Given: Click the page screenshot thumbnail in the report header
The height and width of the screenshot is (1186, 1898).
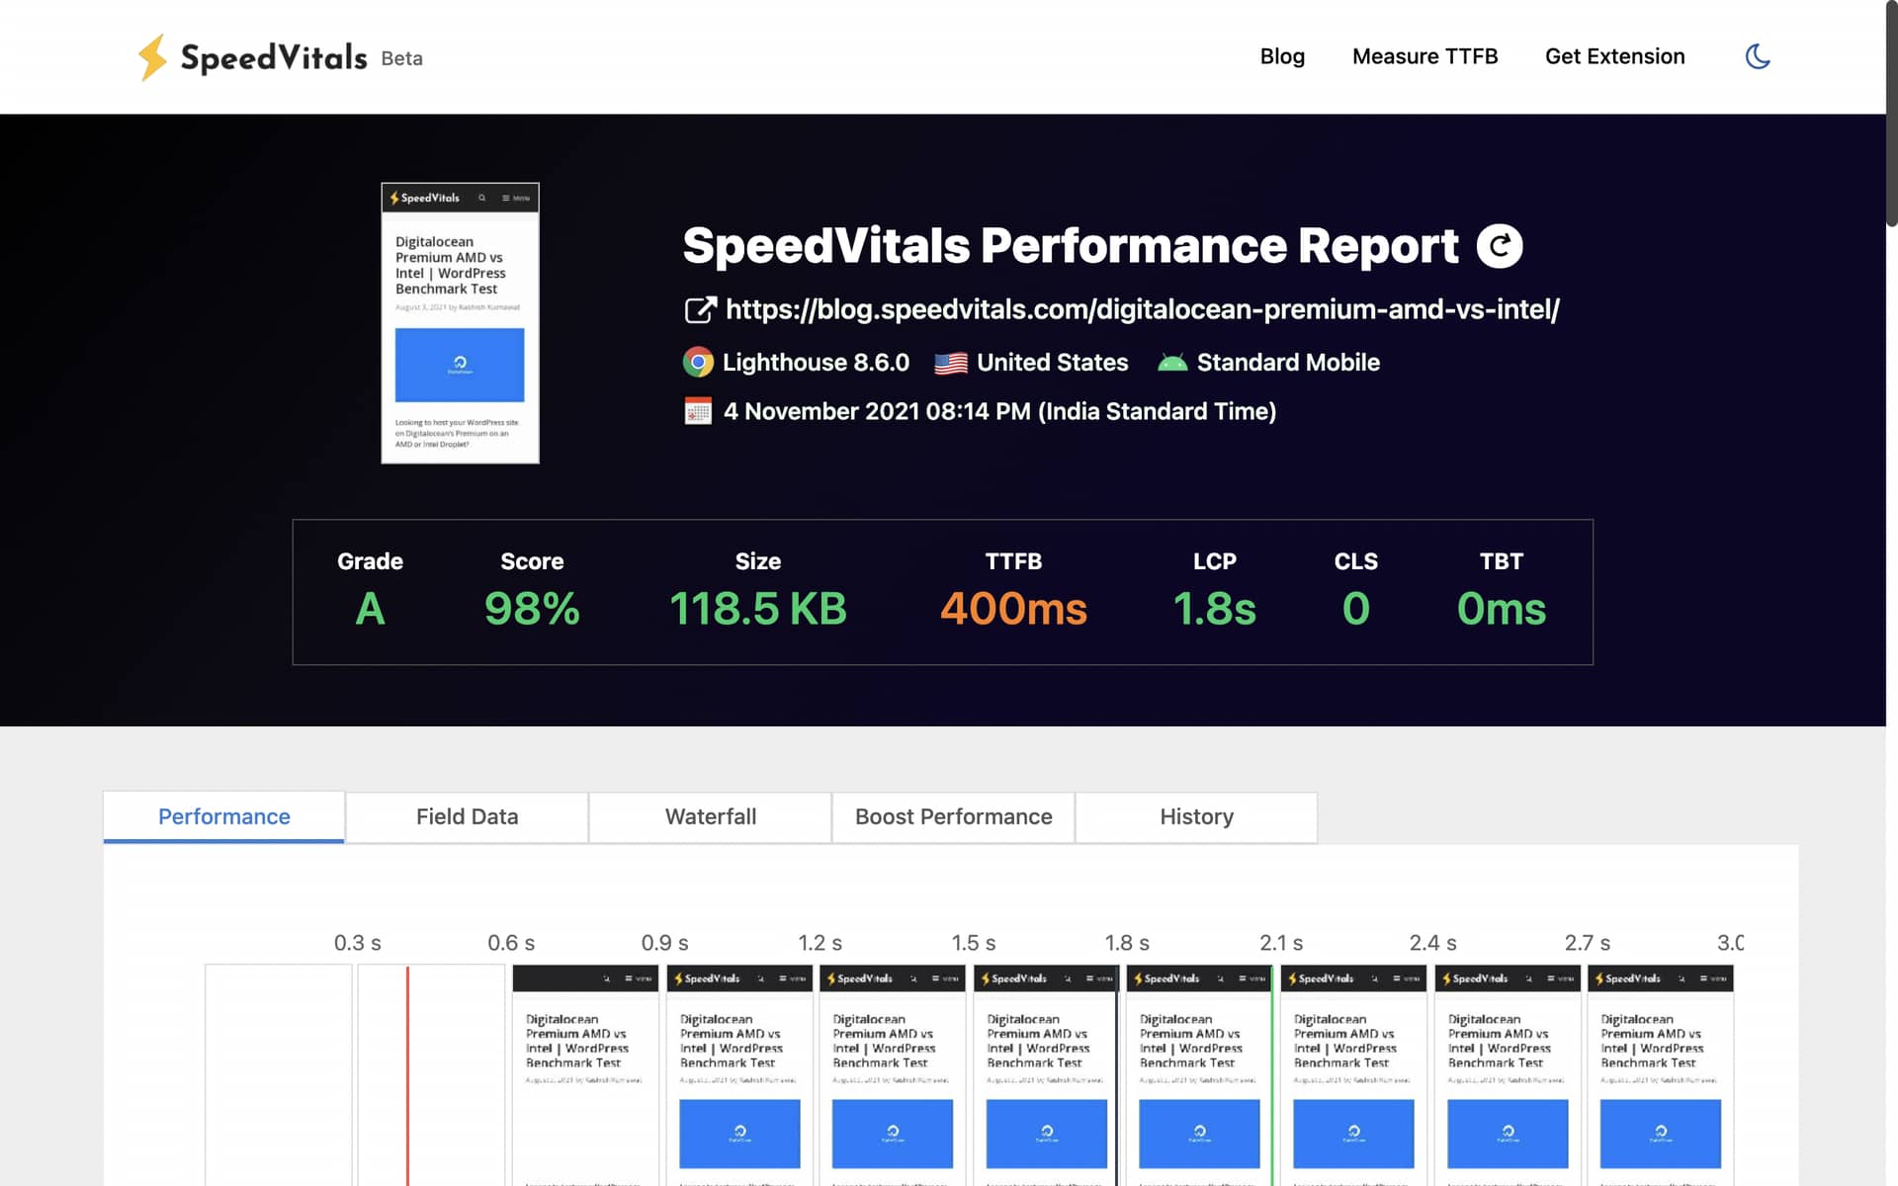Looking at the screenshot, I should pos(460,322).
